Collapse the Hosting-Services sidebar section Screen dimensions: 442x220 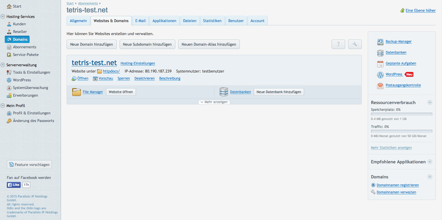[3, 17]
